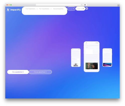125x106 pixels.
Task: Minimize the browser window with the yellow button
Action: (9, 5)
